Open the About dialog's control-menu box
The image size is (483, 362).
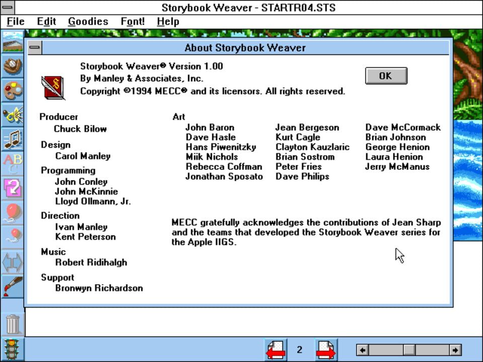pyautogui.click(x=34, y=47)
